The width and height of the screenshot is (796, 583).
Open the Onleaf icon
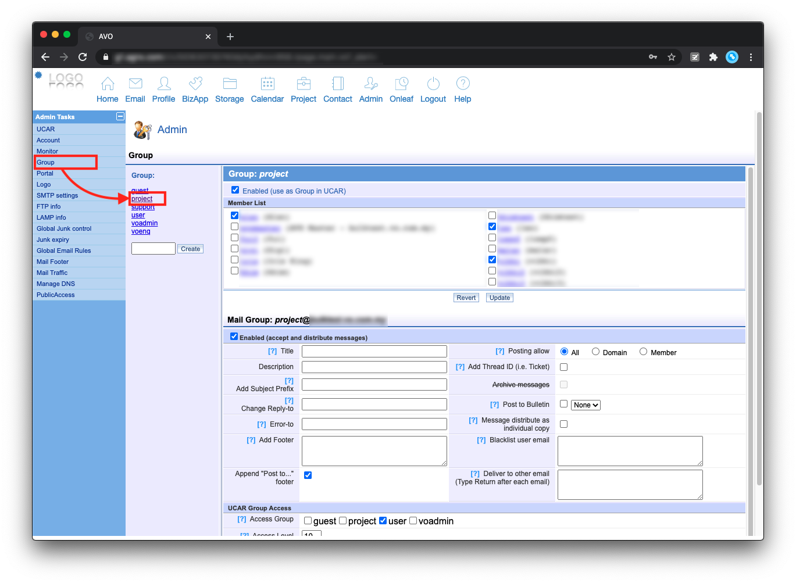pos(402,84)
